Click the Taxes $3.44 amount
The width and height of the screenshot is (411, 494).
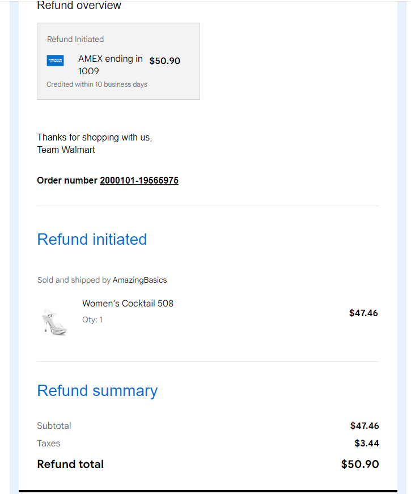[x=367, y=443]
